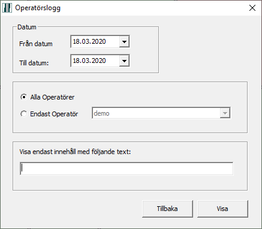Close the Operatörslogg dialog window

point(252,8)
